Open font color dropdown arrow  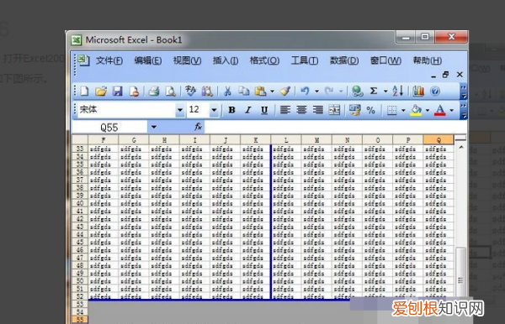(451, 111)
